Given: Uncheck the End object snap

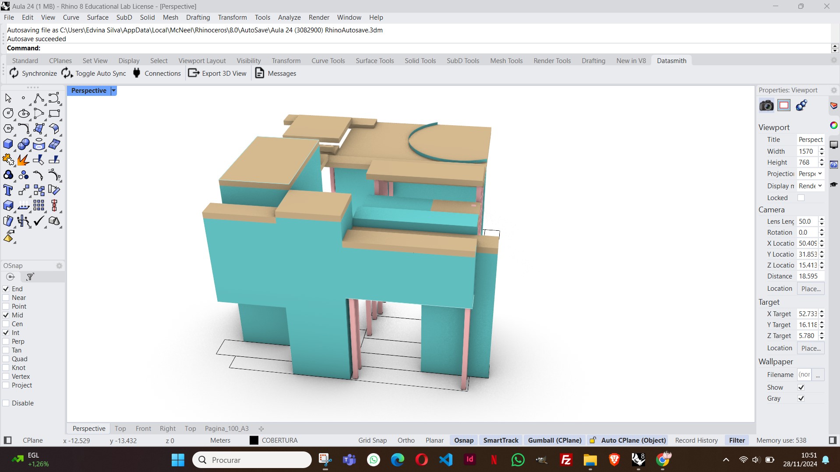Looking at the screenshot, I should coord(6,289).
